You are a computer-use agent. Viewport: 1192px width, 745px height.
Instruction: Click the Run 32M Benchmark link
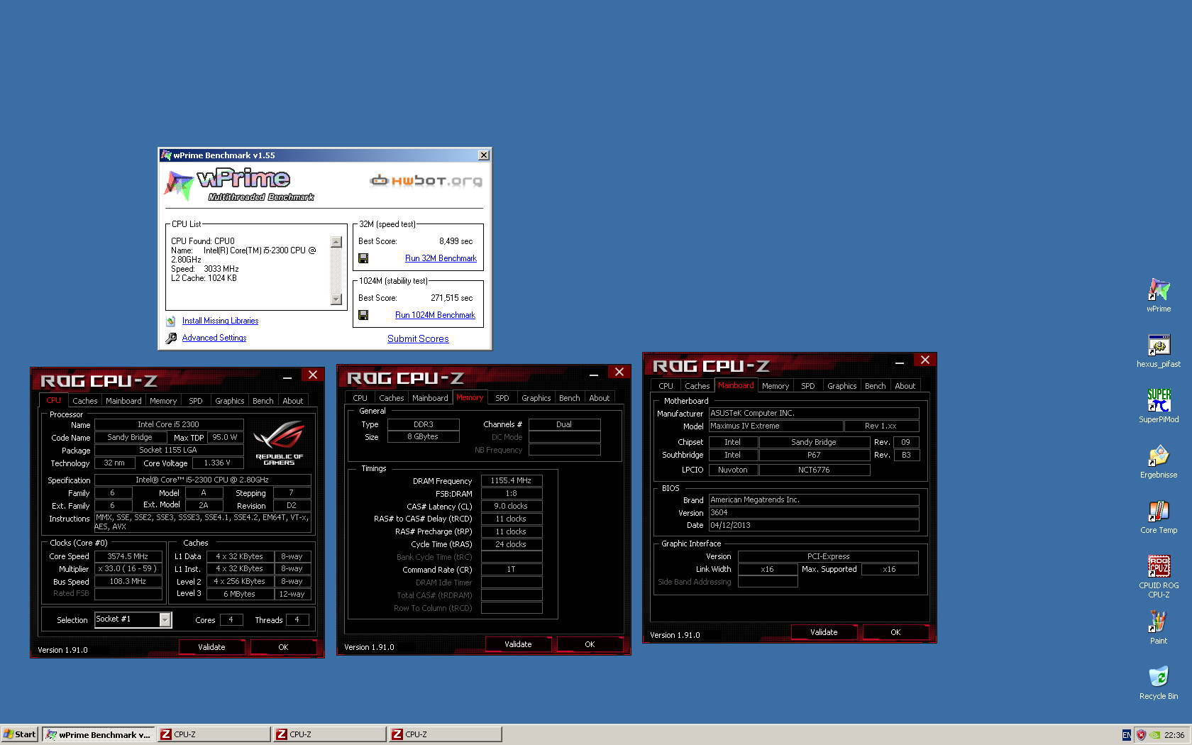pos(441,258)
